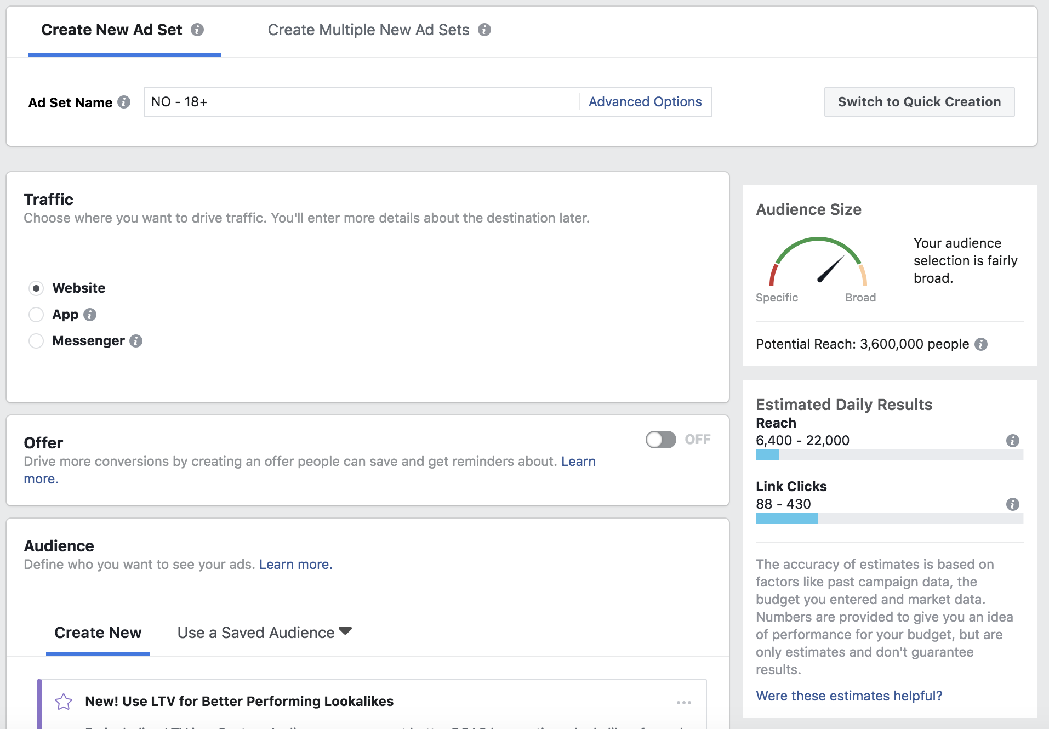Screen dimensions: 1049x729
Task: Click the Ad Set Name info icon
Action: (124, 102)
